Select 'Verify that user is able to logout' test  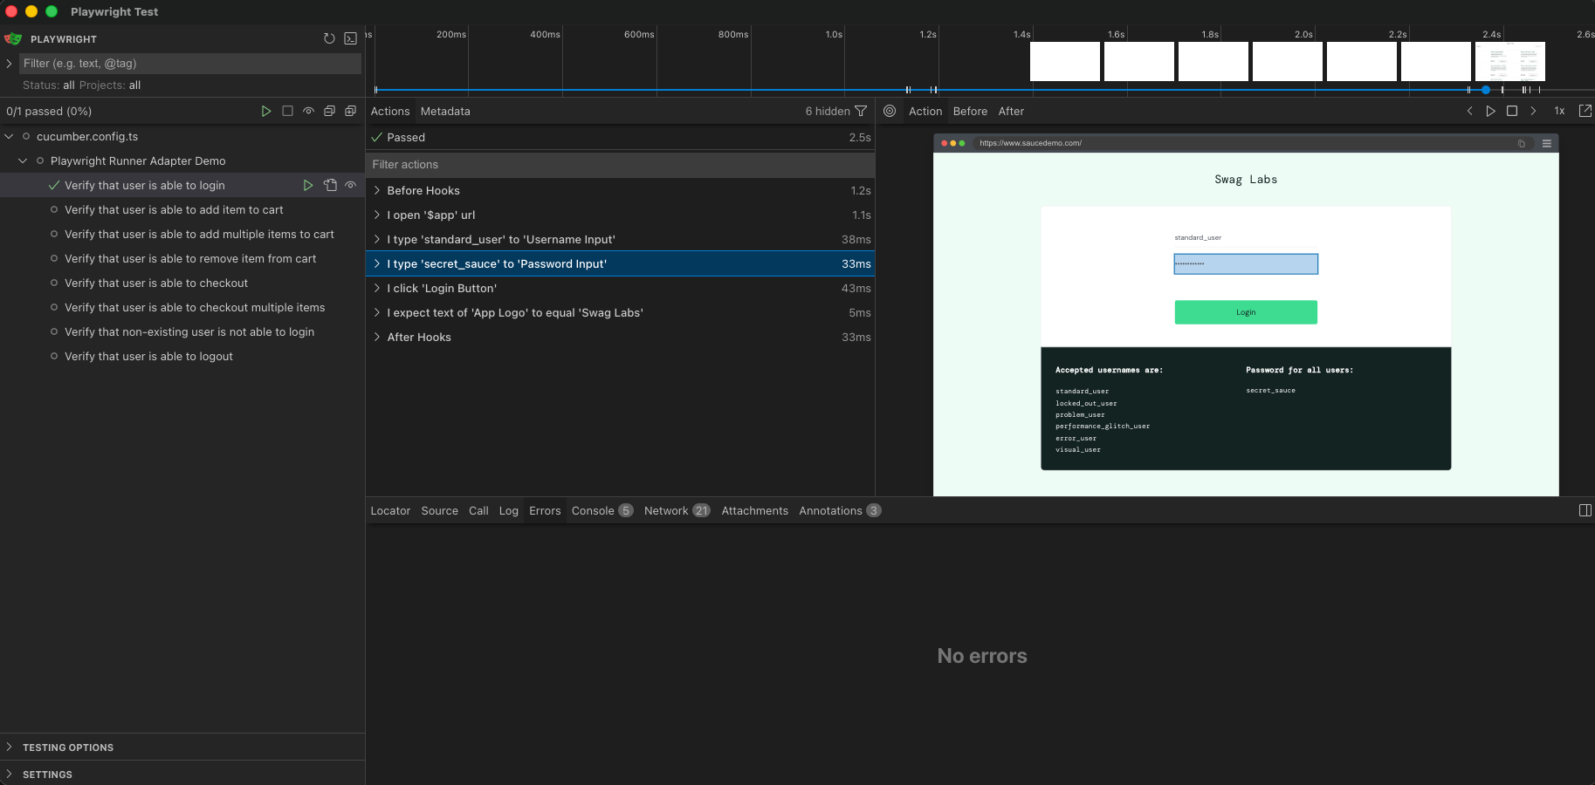point(148,356)
